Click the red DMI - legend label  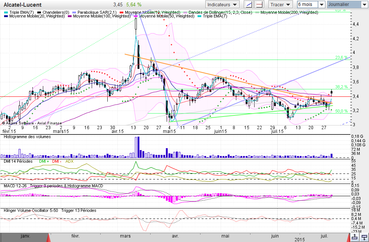(57, 161)
